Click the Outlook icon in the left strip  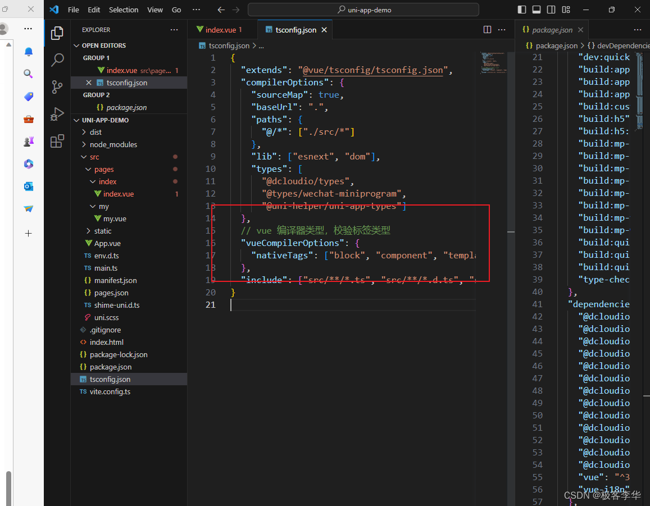click(x=28, y=186)
